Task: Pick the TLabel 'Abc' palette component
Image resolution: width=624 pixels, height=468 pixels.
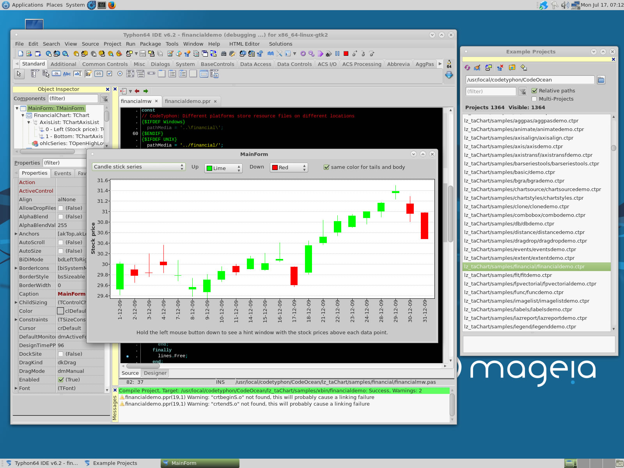Action: 67,74
